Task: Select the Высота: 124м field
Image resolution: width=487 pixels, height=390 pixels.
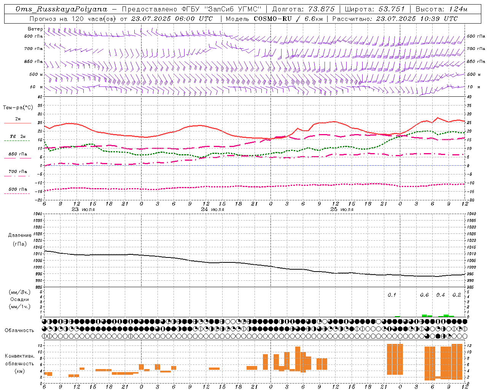Action: click(x=441, y=9)
